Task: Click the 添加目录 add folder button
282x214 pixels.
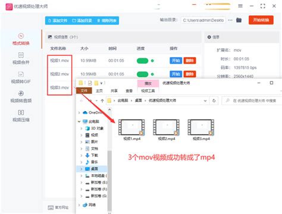Action: tap(82, 21)
